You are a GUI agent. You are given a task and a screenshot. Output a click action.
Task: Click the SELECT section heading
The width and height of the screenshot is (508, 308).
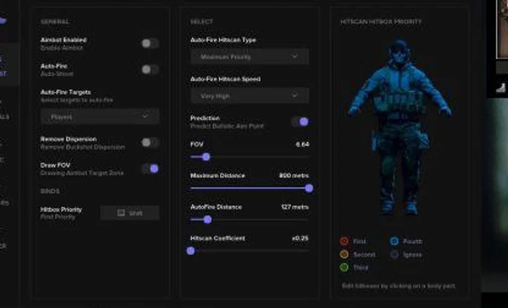pos(201,22)
